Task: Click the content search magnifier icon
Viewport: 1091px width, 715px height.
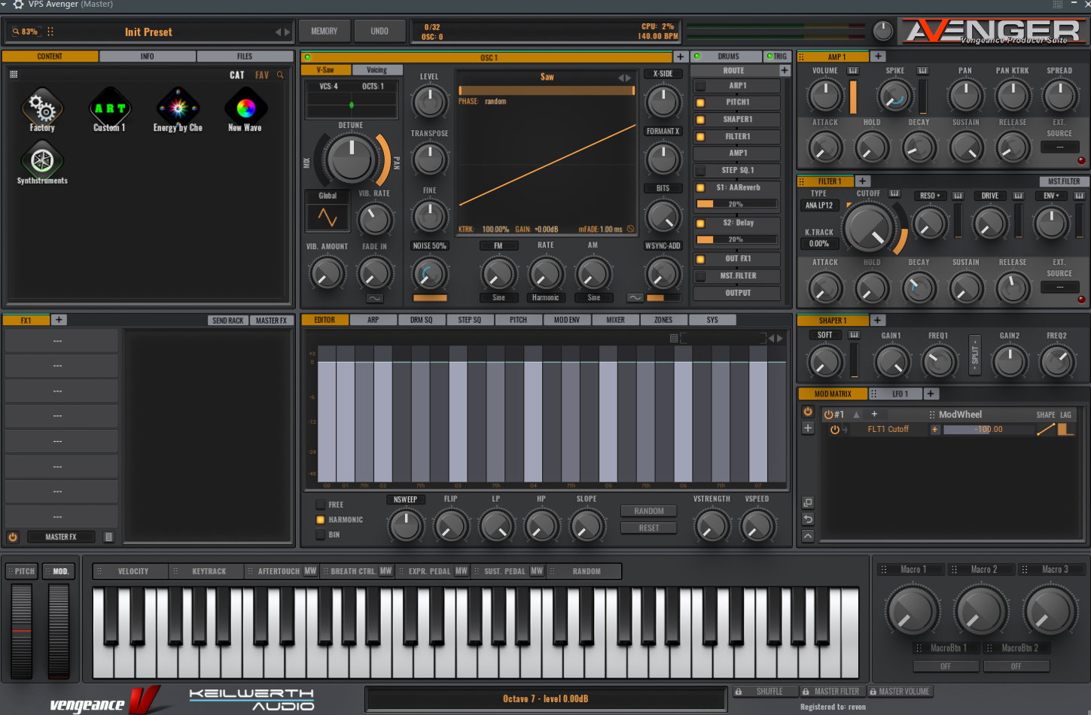Action: click(281, 75)
